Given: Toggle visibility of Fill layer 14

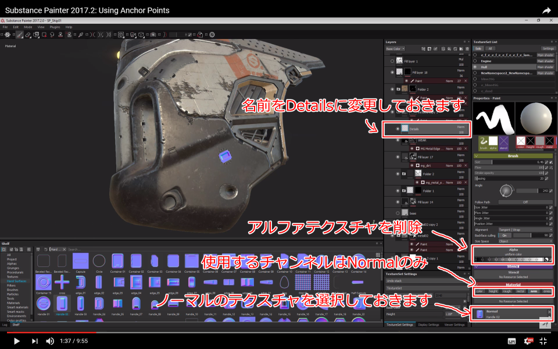Looking at the screenshot, I should 398,202.
